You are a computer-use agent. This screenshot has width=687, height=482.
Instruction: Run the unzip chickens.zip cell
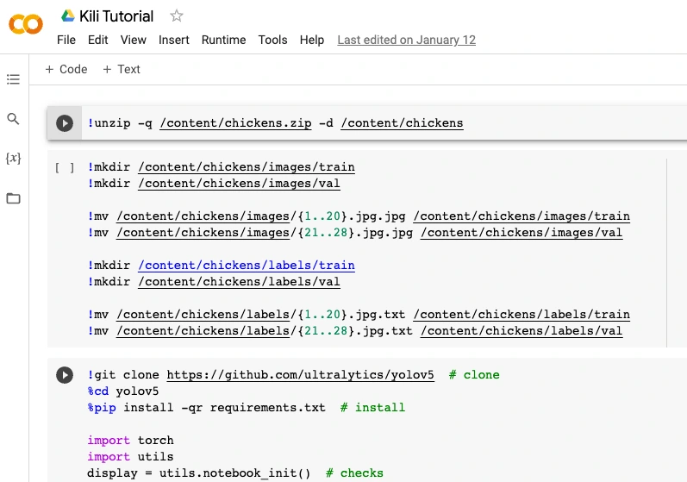tap(65, 123)
